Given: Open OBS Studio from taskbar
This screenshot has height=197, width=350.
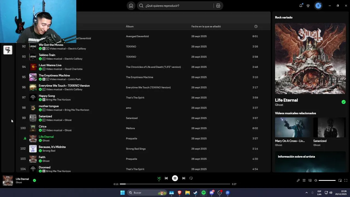Looking at the screenshot, I should 220,193.
